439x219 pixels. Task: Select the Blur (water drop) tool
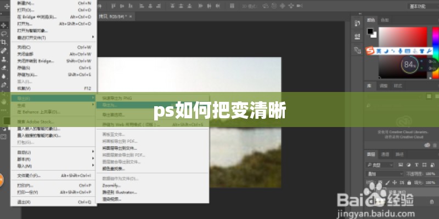pos(4,76)
